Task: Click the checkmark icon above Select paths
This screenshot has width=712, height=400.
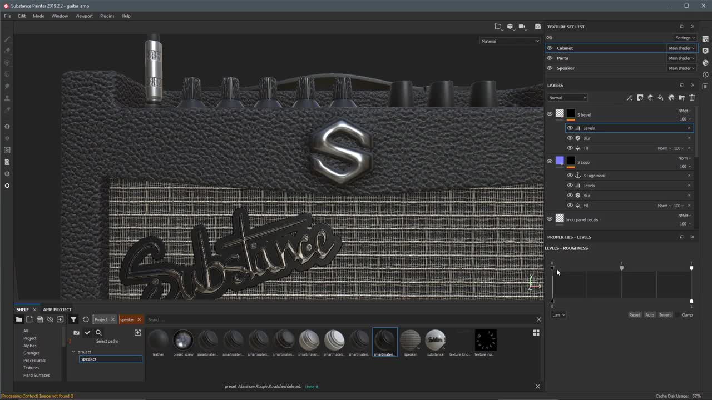Action: 87,333
